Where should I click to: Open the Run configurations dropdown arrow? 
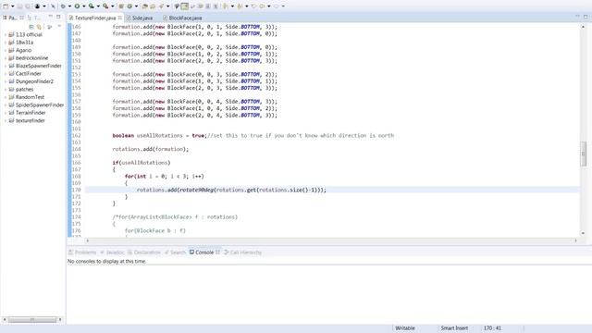pos(84,6)
